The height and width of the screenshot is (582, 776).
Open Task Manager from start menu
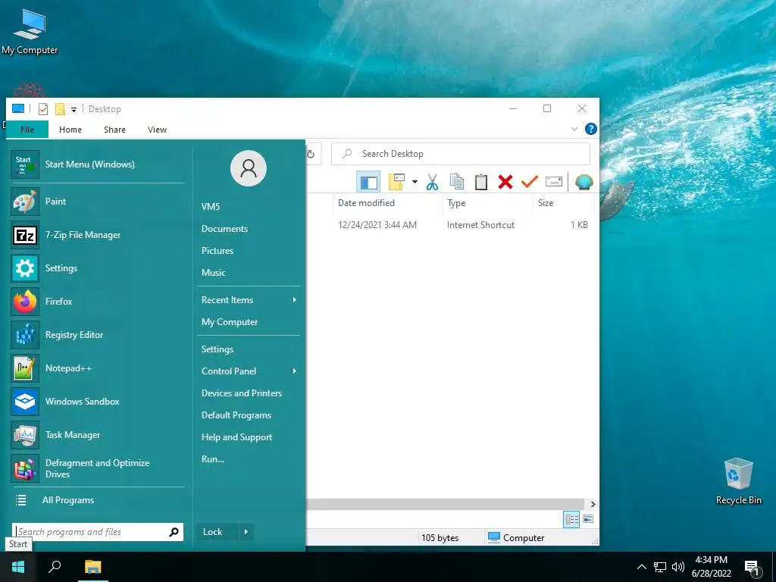98,435
